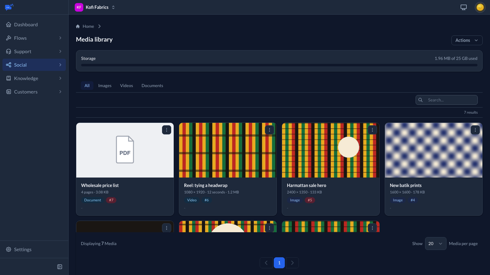Image resolution: width=490 pixels, height=275 pixels.
Task: Click the Document tag on Wholesale price list
Action: click(x=92, y=200)
